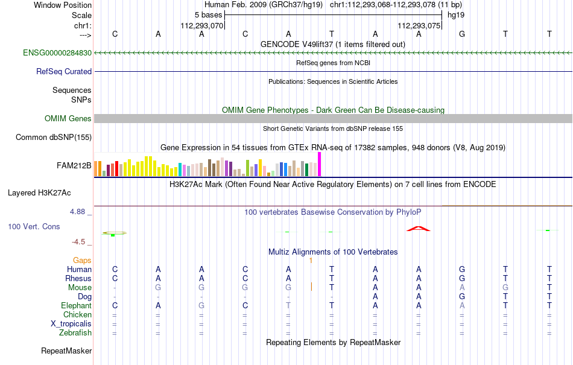Click the Common dbSNP(155) track label
The image size is (573, 365).
point(54,138)
